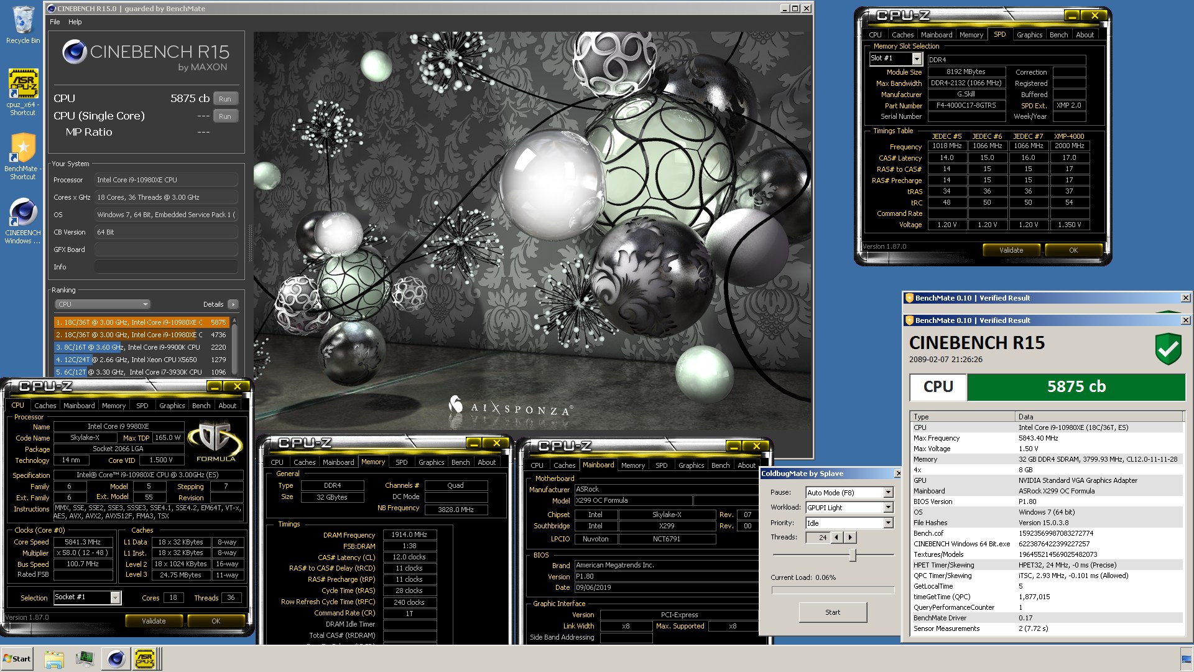This screenshot has height=672, width=1194.
Task: Run the CPU (Single Core) benchmark
Action: [x=225, y=116]
